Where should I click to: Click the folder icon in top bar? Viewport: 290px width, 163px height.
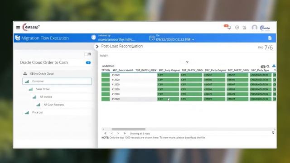[x=244, y=28]
